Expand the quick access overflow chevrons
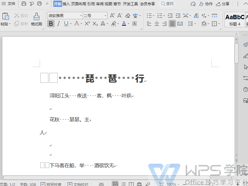The image size is (248, 186). [x=47, y=4]
